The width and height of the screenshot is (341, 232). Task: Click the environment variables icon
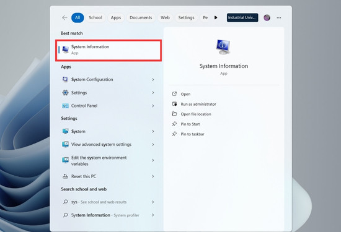coord(65,160)
